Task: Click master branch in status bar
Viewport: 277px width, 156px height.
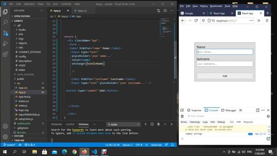Action: [x=10, y=145]
